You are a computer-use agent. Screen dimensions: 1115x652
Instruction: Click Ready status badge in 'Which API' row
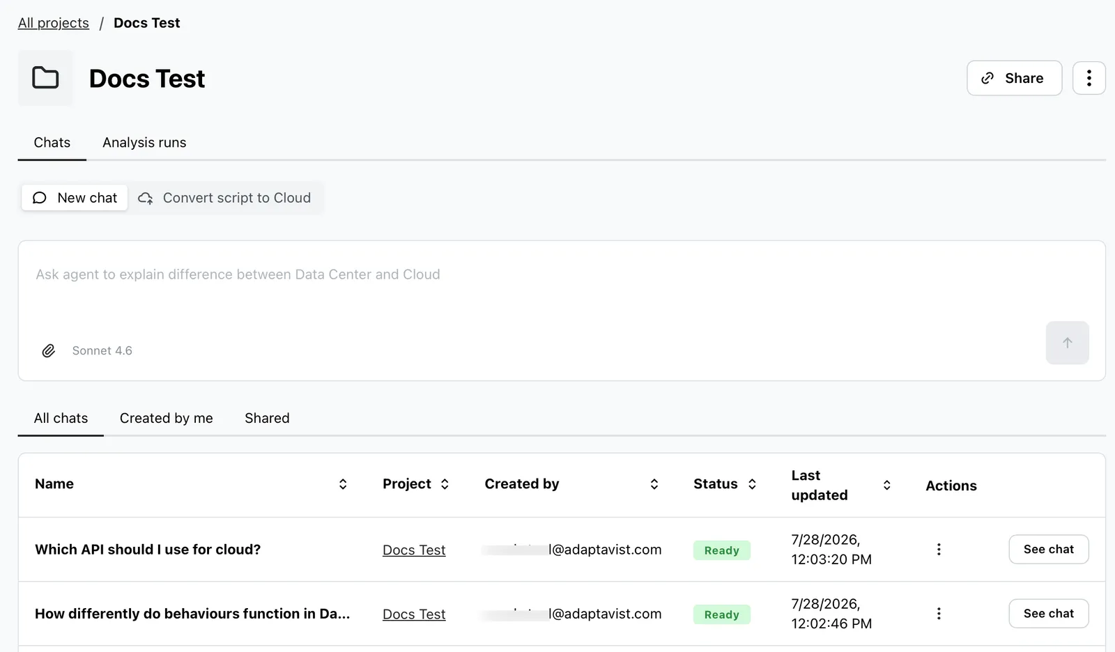click(x=721, y=550)
